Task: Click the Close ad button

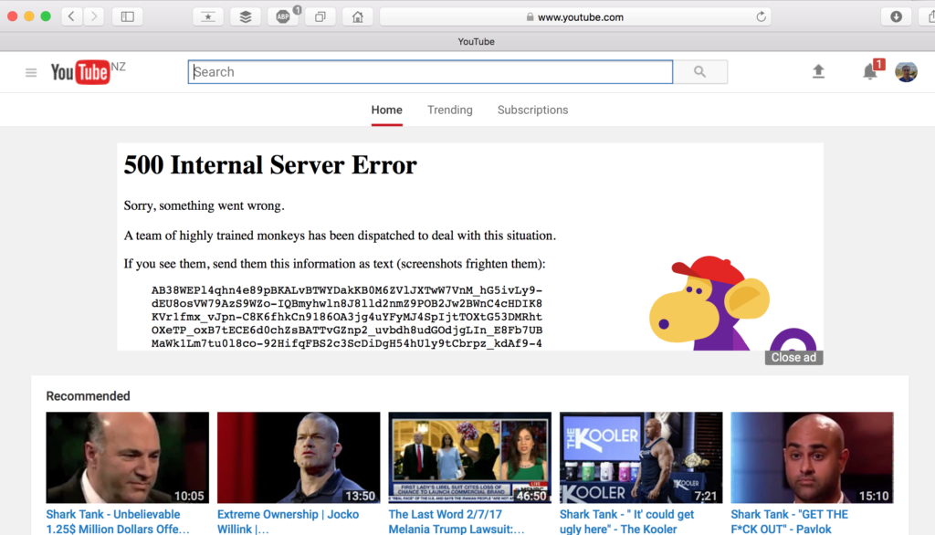Action: tap(793, 357)
